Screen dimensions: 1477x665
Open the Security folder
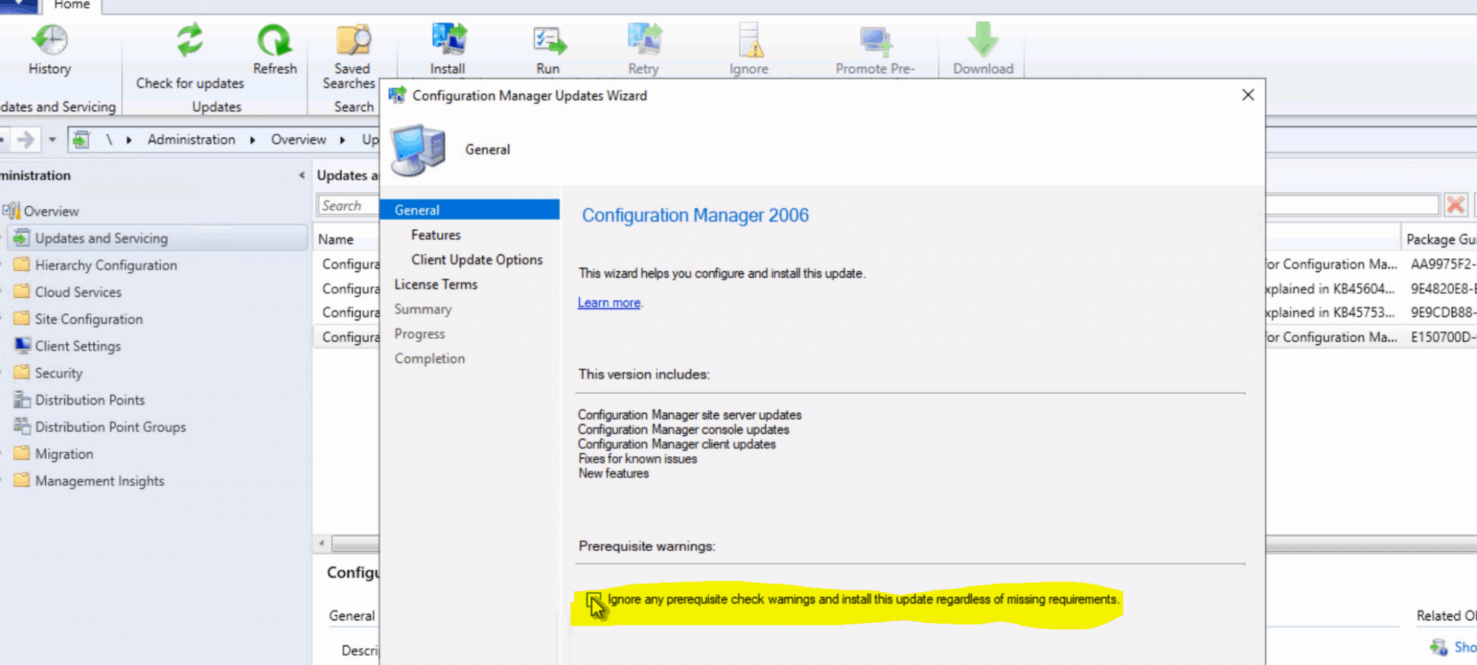(x=58, y=373)
